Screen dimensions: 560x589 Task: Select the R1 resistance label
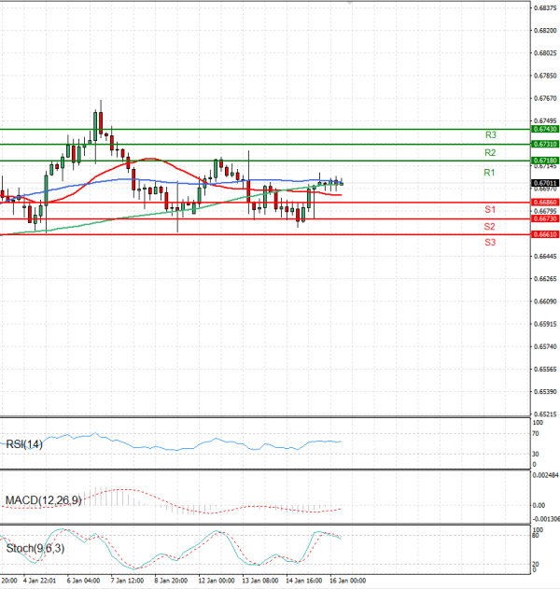489,173
